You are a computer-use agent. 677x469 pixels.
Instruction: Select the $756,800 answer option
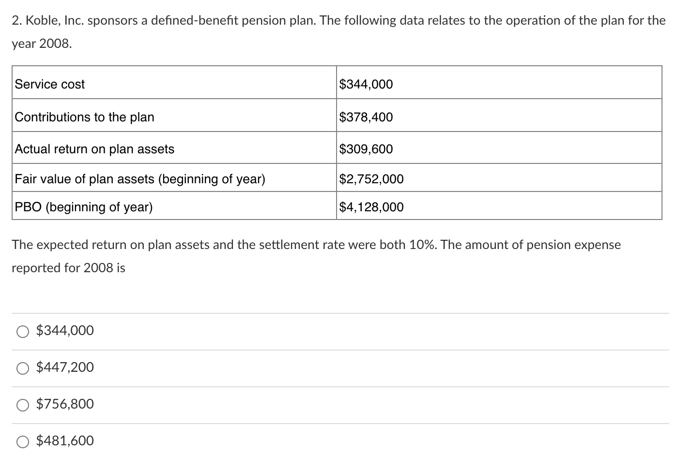tap(22, 404)
